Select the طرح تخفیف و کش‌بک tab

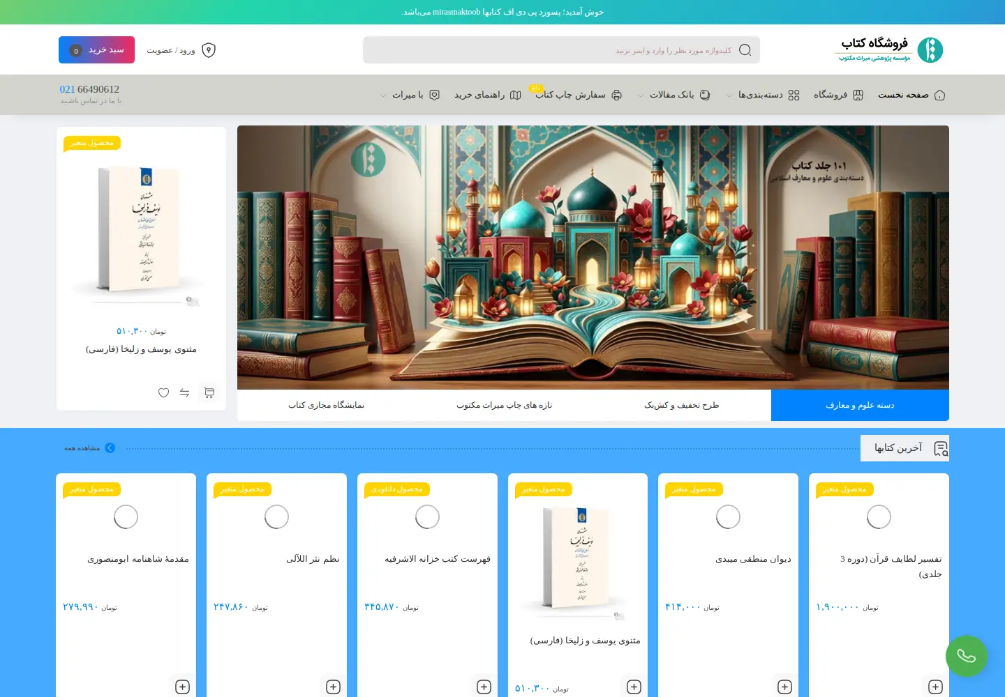point(682,405)
